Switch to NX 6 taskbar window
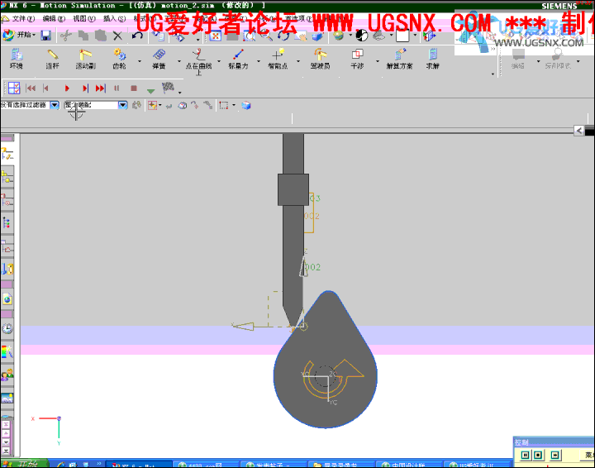This screenshot has width=595, height=468. click(x=139, y=465)
